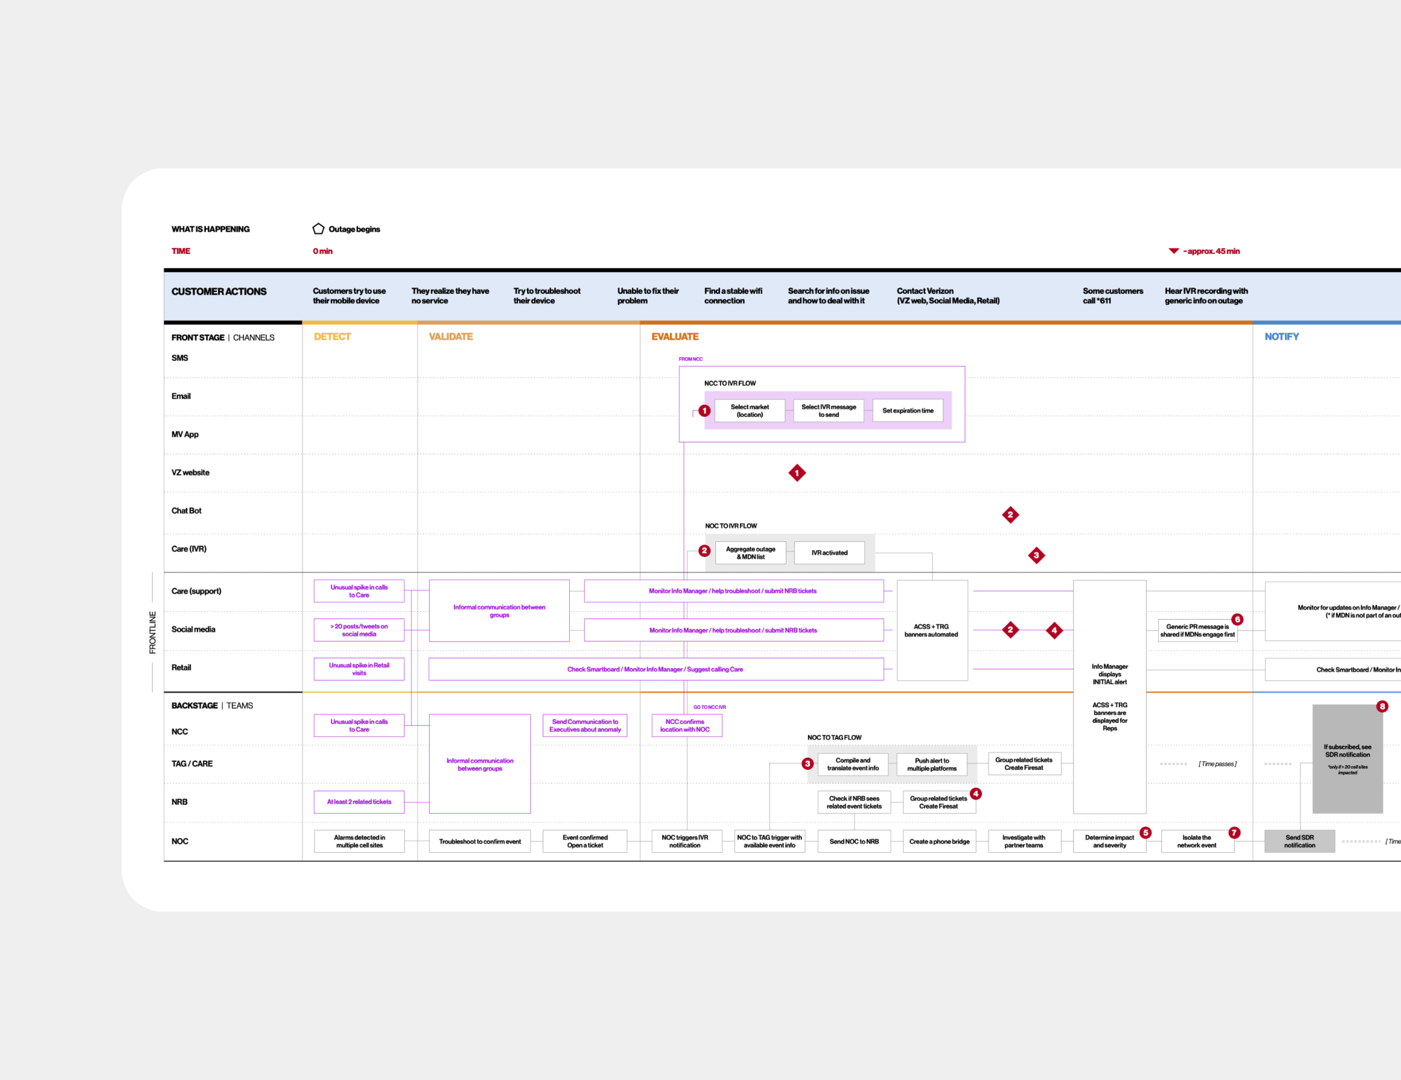
Task: Click the 'IVR activated' box
Action: (829, 553)
